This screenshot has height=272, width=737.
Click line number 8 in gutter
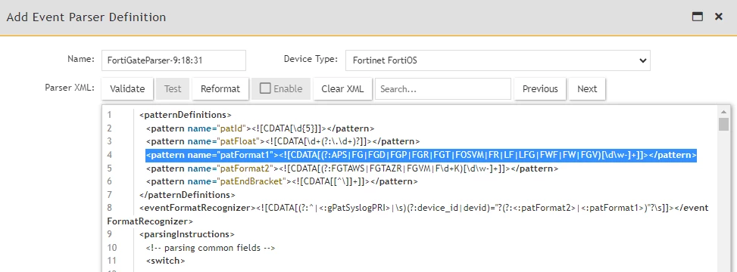(x=110, y=208)
